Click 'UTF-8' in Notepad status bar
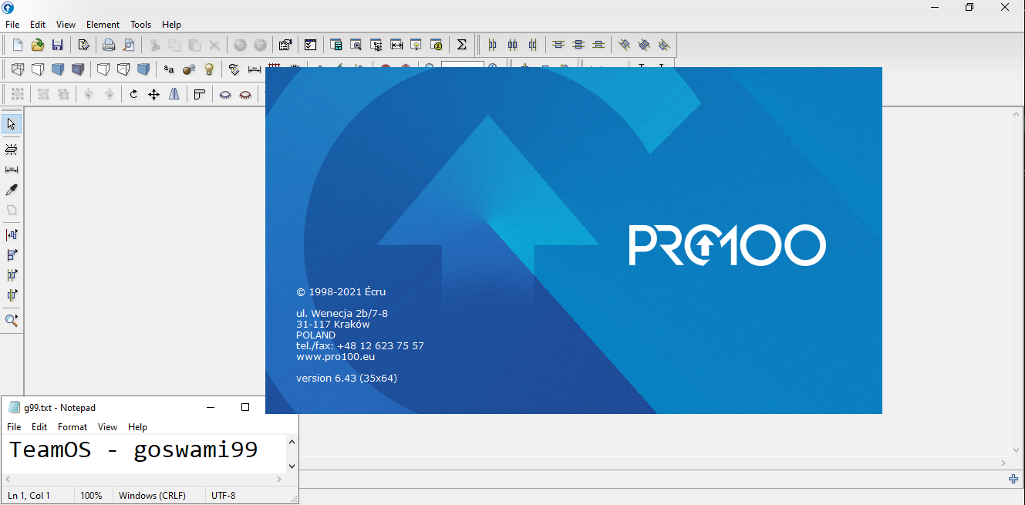The width and height of the screenshot is (1025, 505). [224, 496]
